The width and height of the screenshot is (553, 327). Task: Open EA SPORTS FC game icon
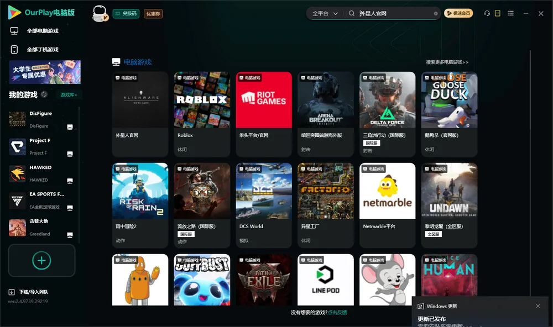tap(17, 201)
